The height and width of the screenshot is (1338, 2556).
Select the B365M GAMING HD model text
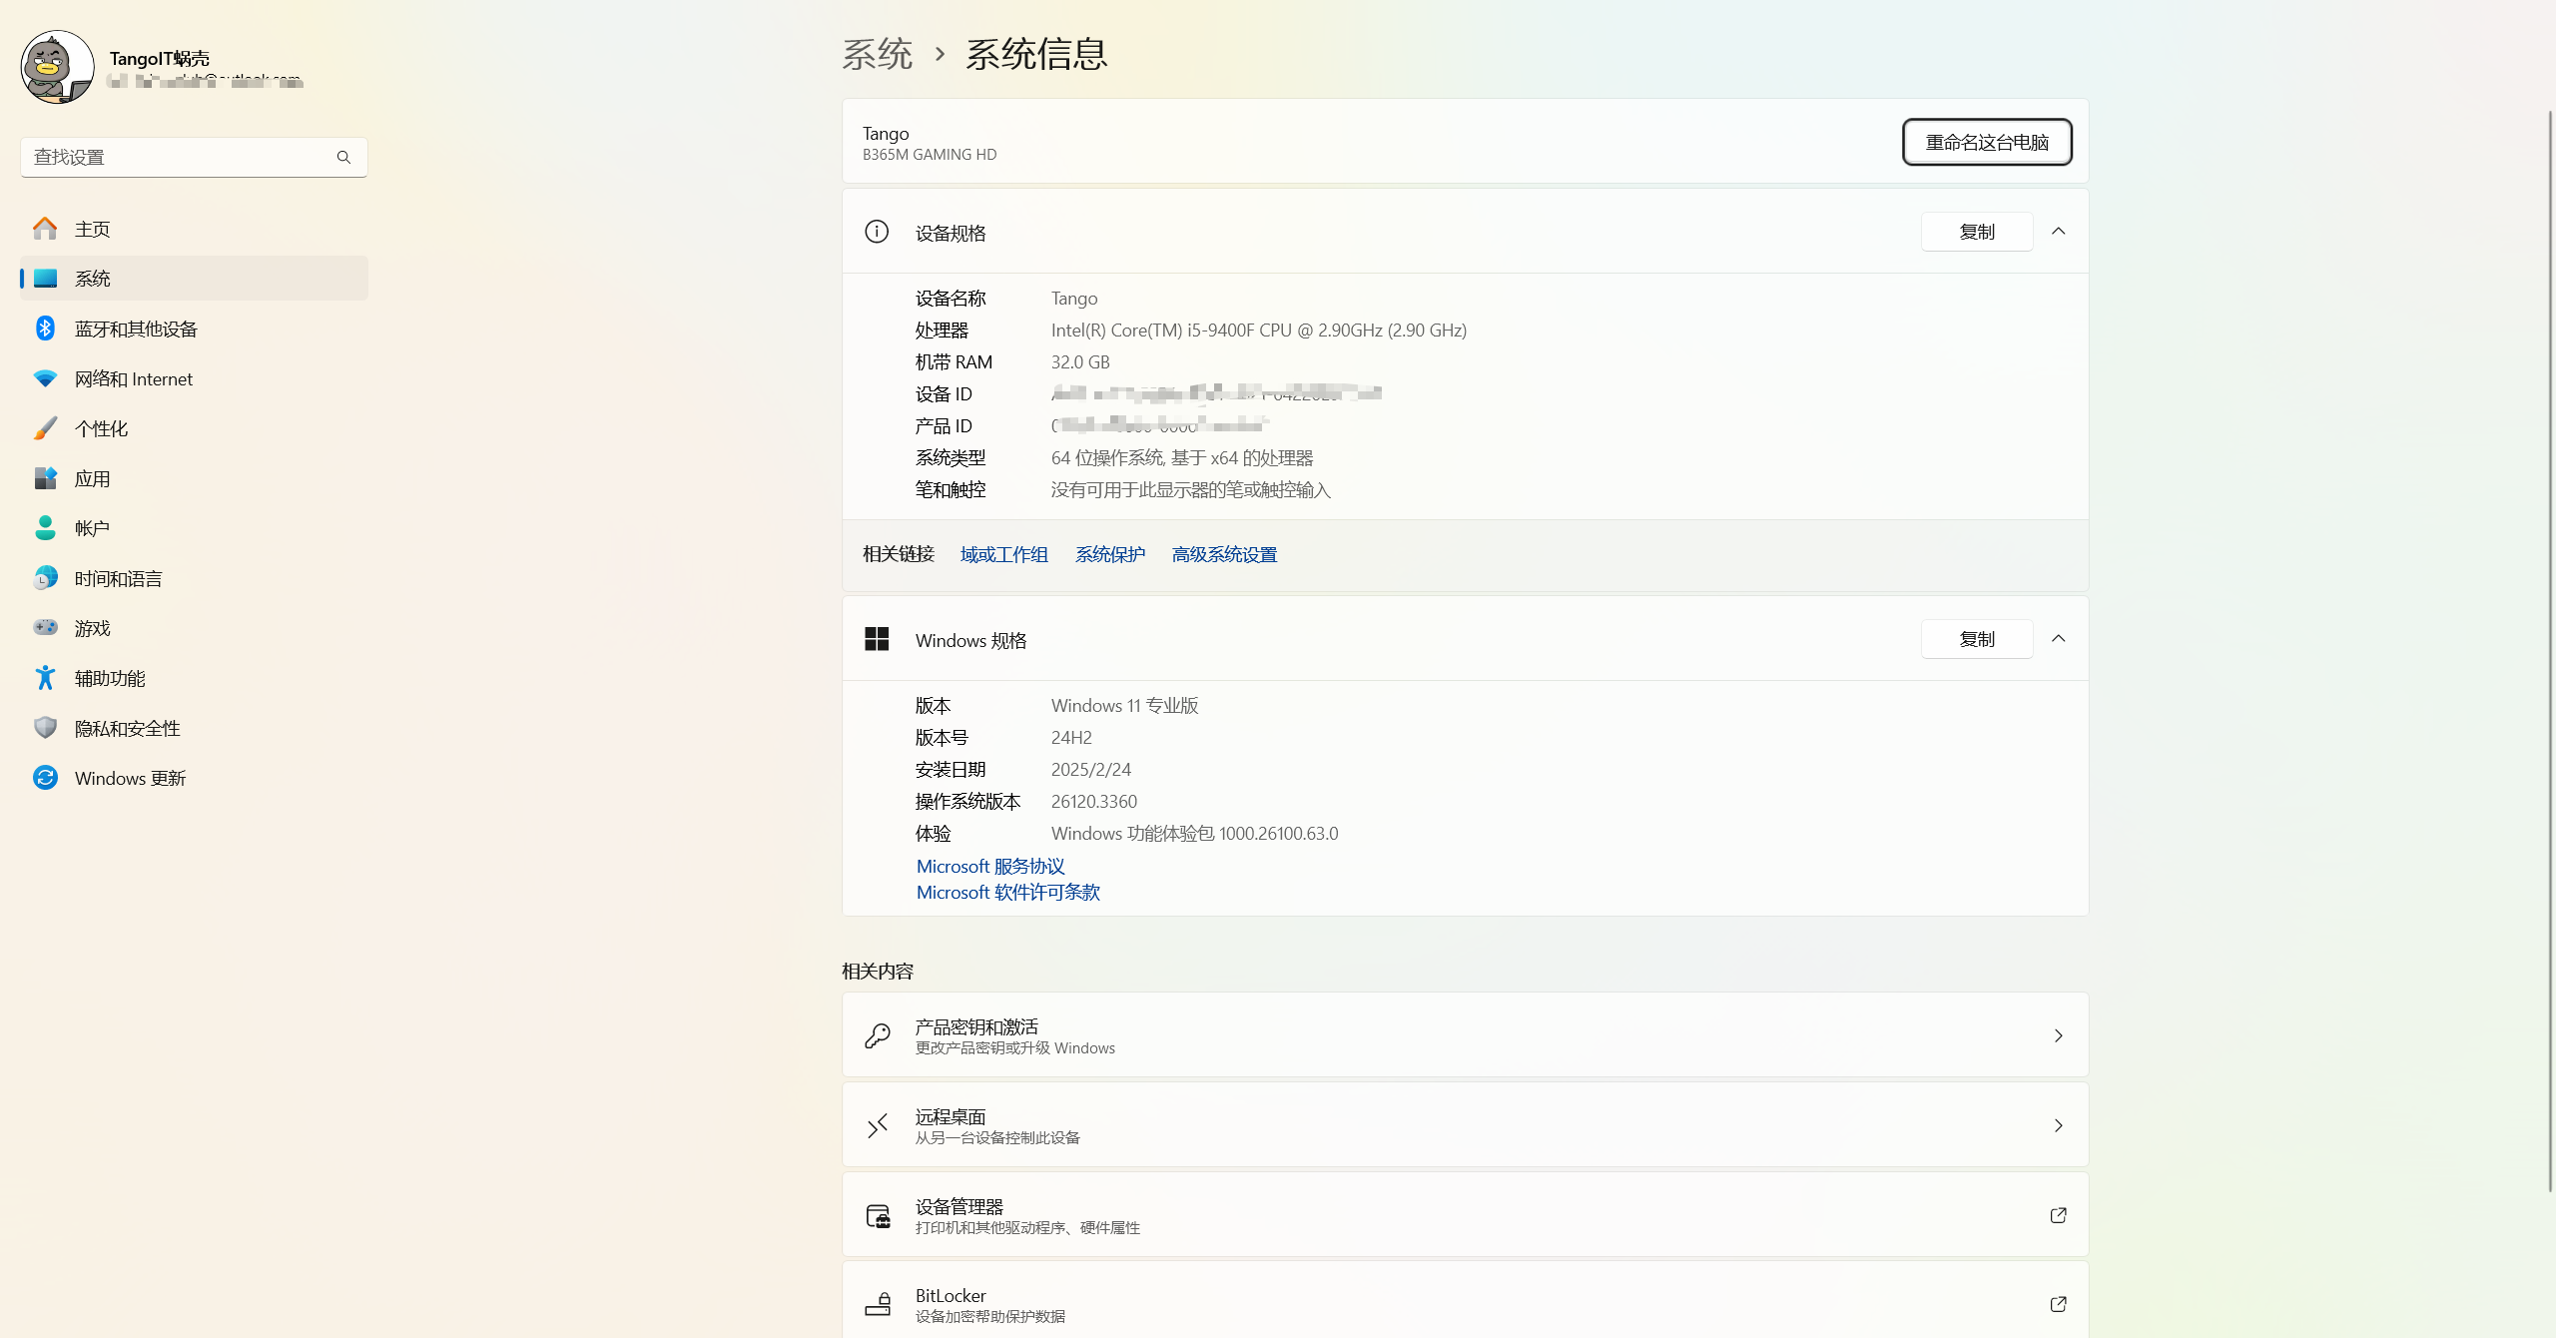[930, 155]
